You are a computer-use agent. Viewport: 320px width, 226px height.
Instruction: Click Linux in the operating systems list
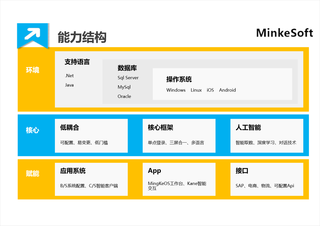point(196,90)
